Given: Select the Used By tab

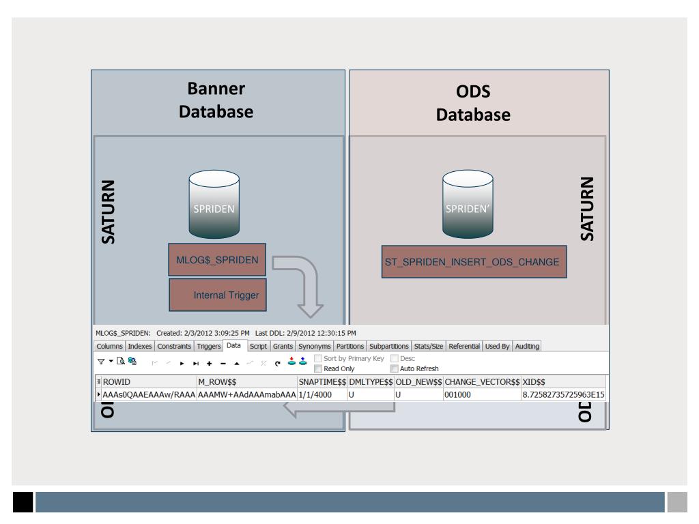Looking at the screenshot, I should coord(497,346).
